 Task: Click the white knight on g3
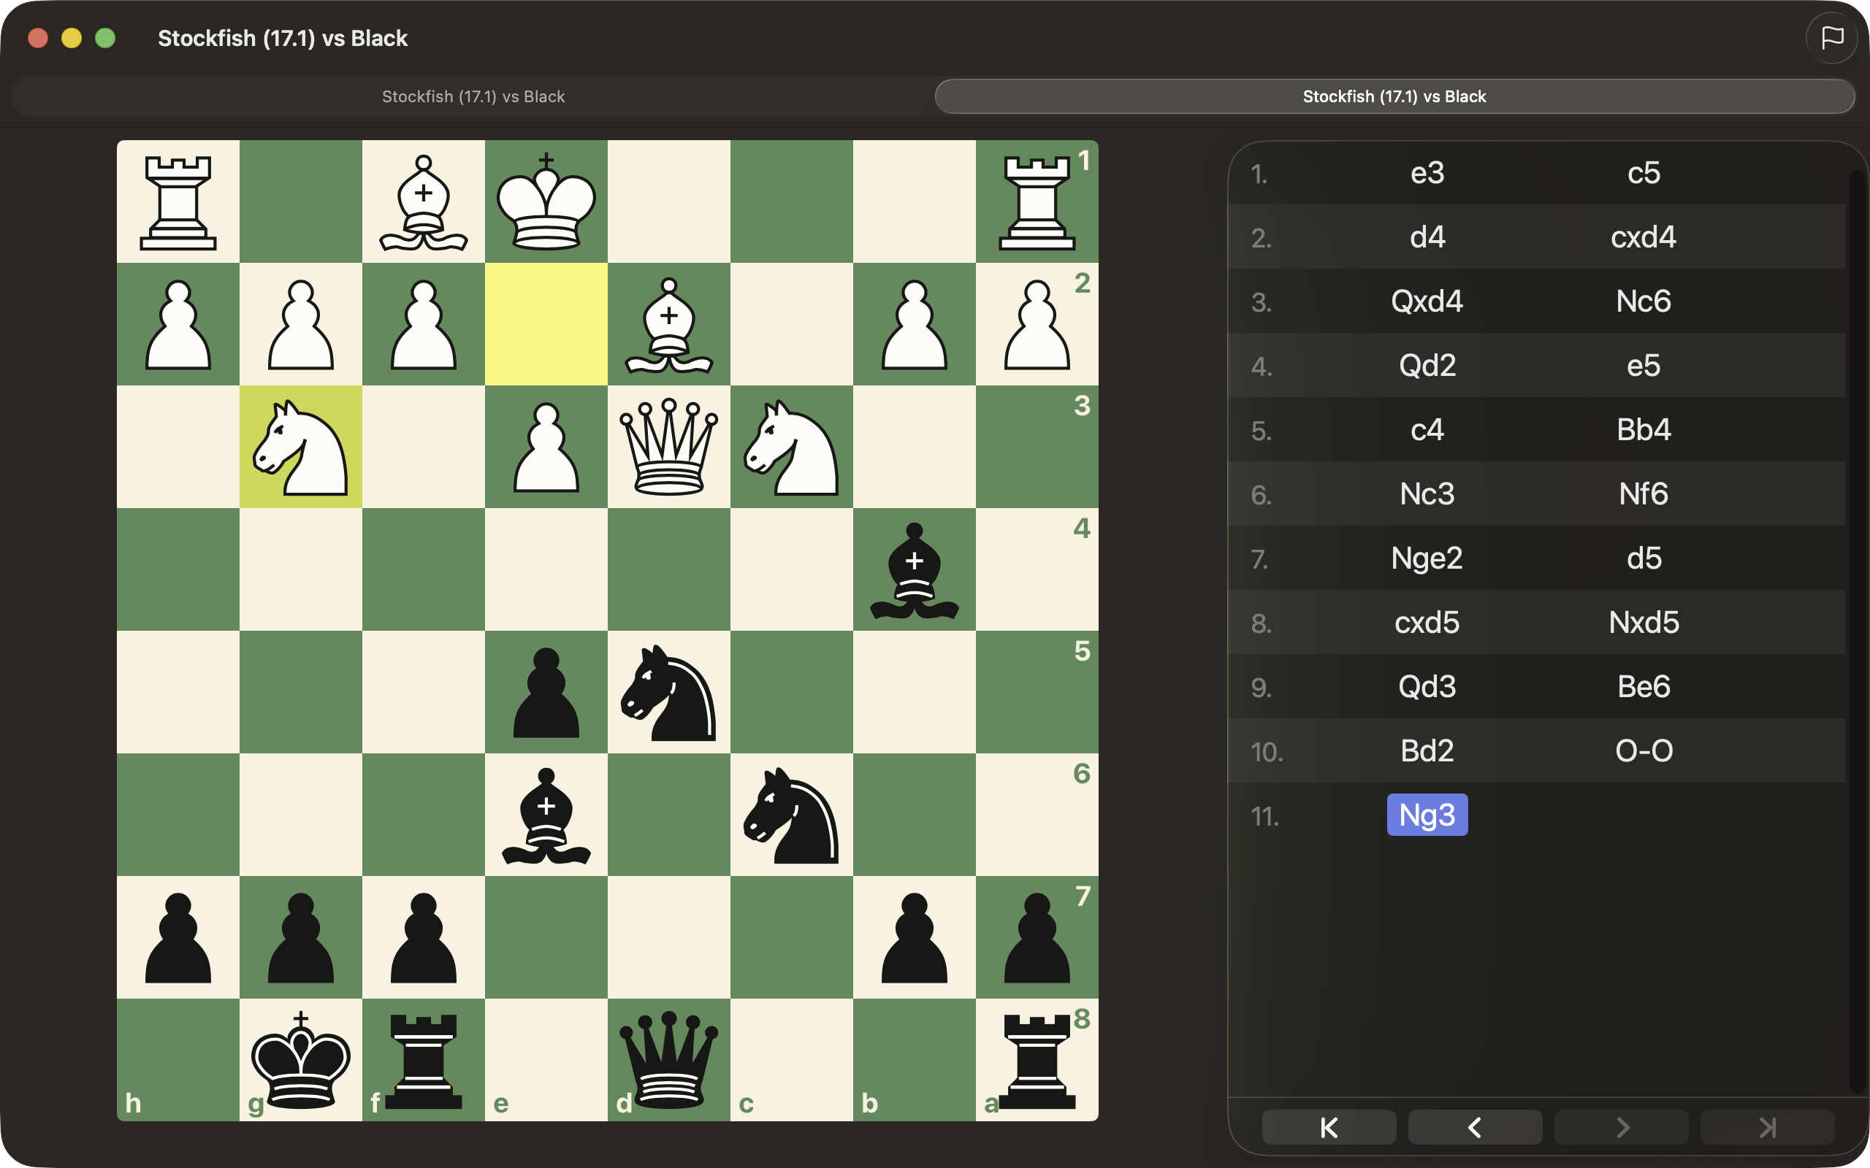click(x=301, y=447)
